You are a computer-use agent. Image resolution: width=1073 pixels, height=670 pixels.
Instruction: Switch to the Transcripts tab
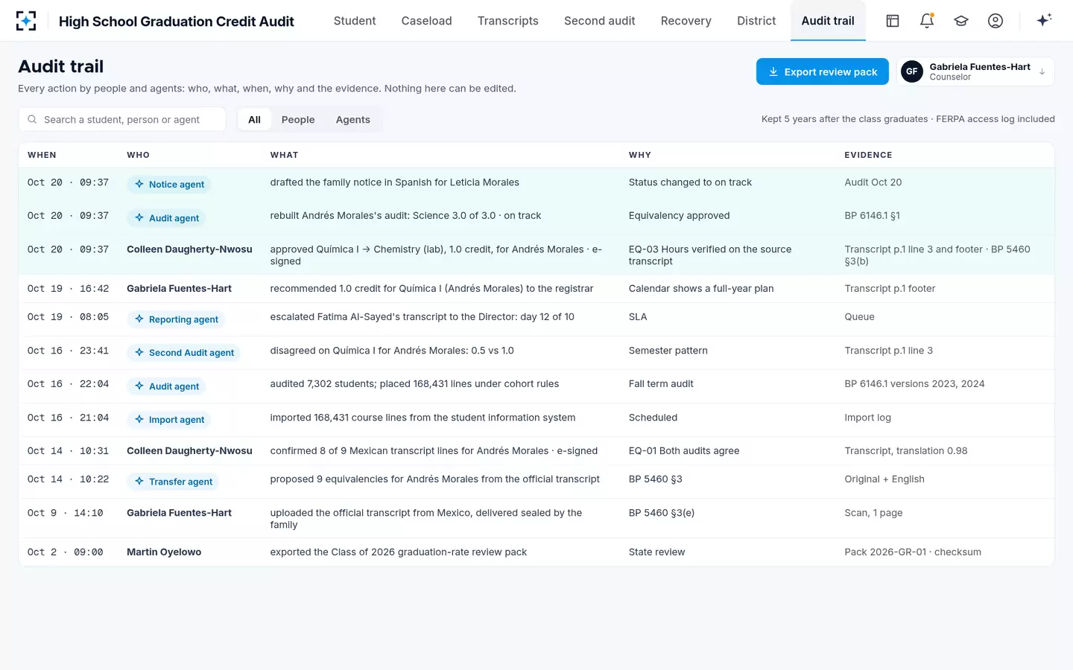(508, 21)
